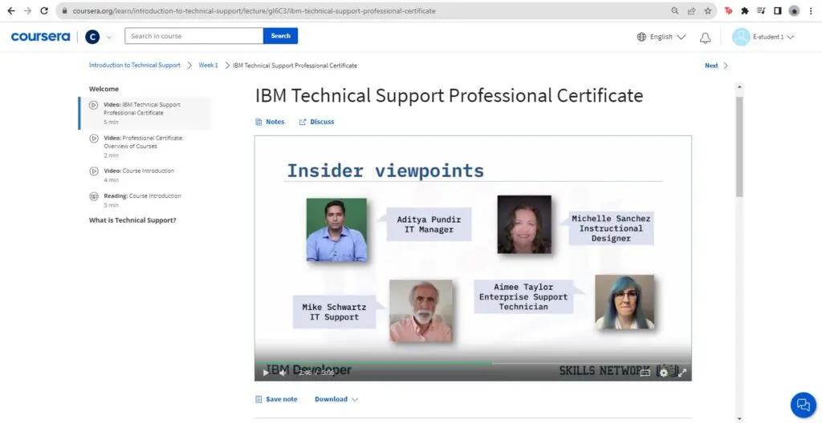The height and width of the screenshot is (423, 822).
Task: Click reading book icon for Course Introduction
Action: point(94,196)
